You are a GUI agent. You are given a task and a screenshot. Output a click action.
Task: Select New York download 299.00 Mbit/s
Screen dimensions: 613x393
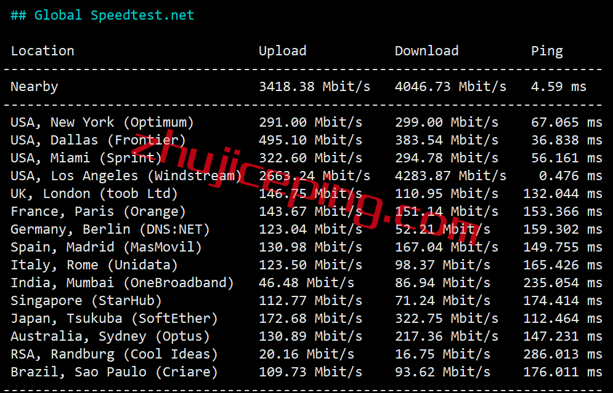pyautogui.click(x=447, y=122)
